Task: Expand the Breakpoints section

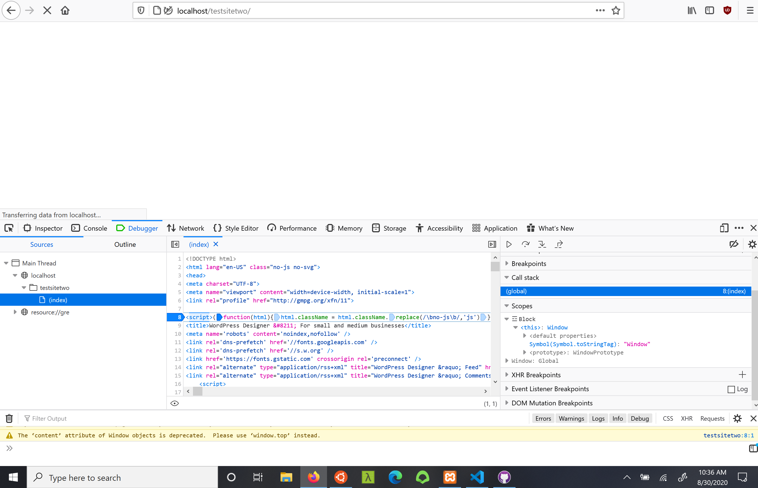Action: 528,264
